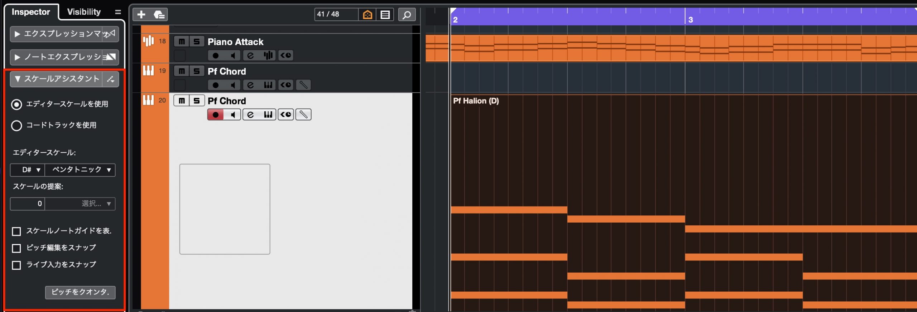This screenshot has width=917, height=312.
Task: Click the Edit Instrument keyboard icon on track 20
Action: coord(268,114)
